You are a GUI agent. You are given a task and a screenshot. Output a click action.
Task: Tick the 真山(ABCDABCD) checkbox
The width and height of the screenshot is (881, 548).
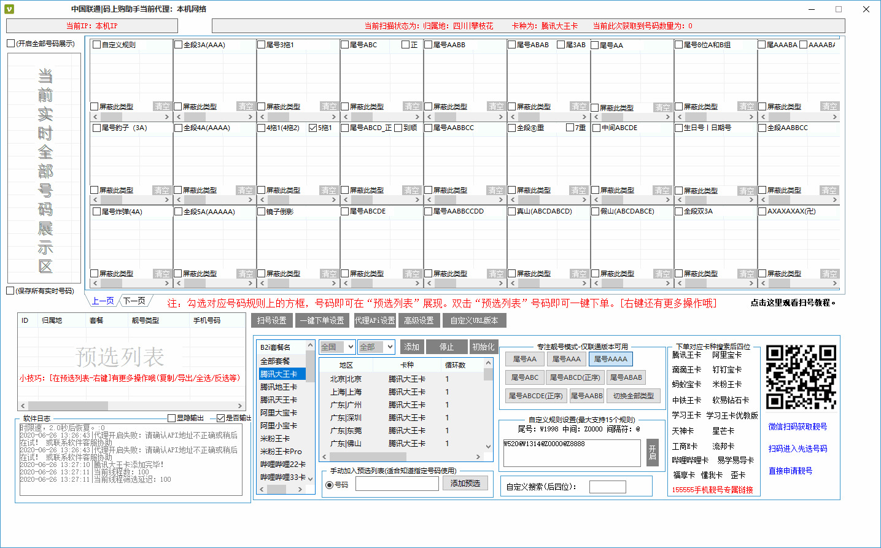(x=512, y=211)
